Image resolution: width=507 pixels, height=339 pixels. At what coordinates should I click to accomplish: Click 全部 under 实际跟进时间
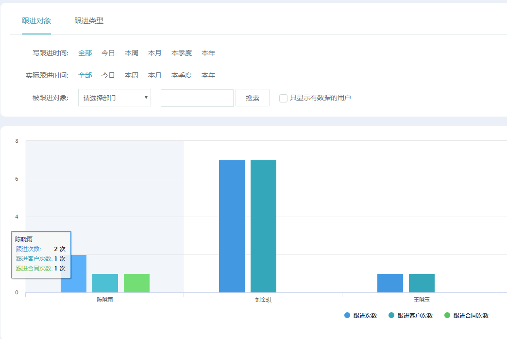(x=84, y=75)
